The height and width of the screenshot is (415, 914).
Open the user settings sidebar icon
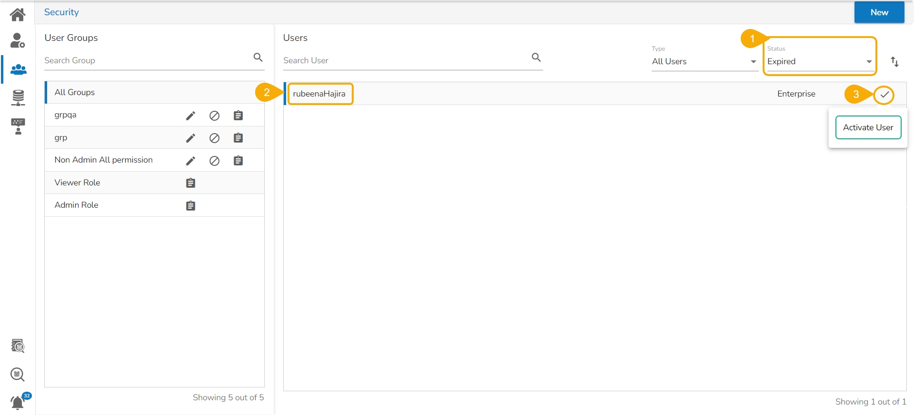point(18,41)
